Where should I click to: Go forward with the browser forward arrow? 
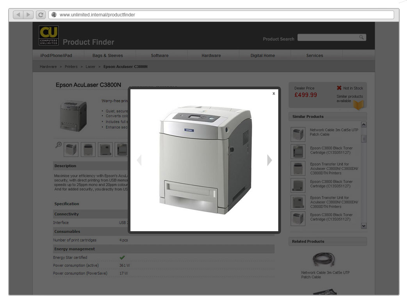click(x=28, y=15)
